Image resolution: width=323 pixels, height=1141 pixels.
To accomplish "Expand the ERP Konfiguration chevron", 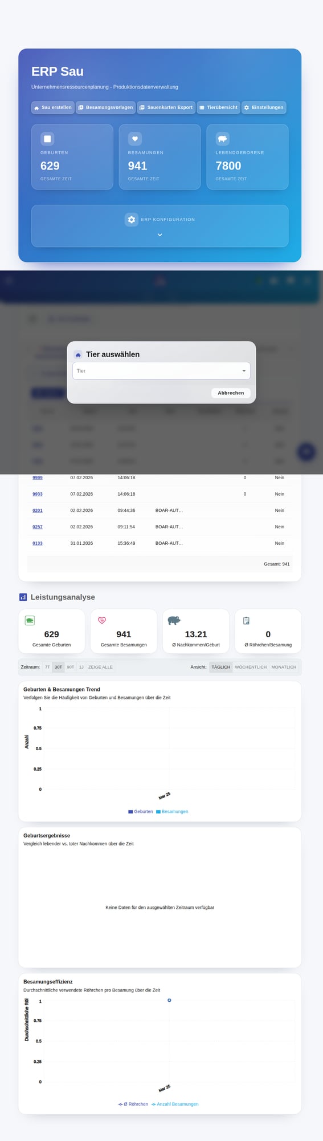I will tap(160, 235).
